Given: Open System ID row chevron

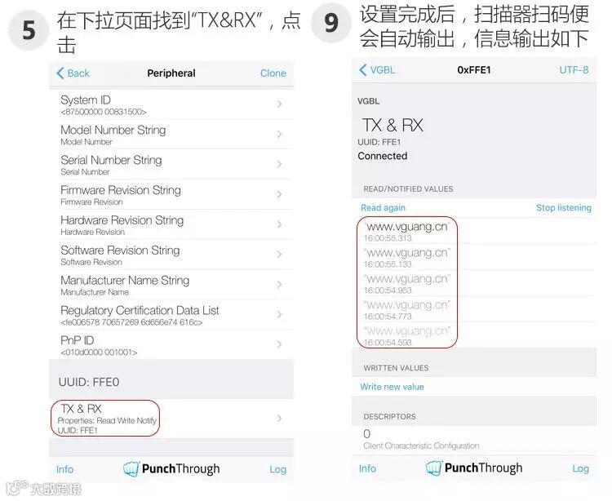Looking at the screenshot, I should point(279,104).
